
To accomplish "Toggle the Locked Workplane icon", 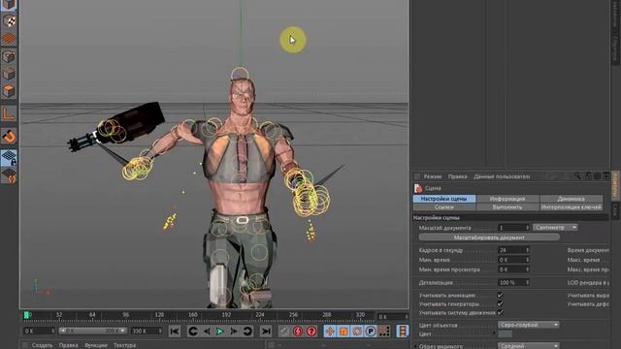I will click(9, 158).
